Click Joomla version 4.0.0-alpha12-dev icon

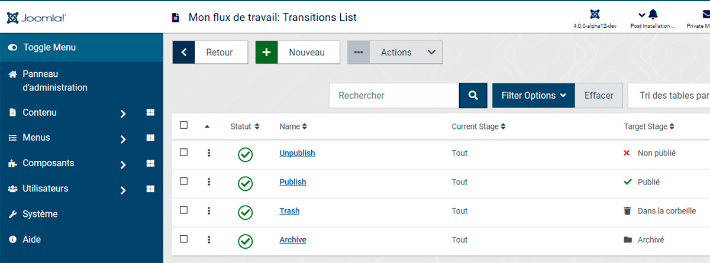click(x=595, y=14)
